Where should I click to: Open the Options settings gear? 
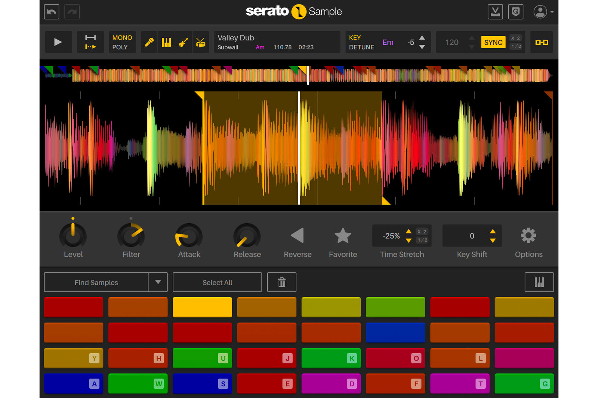coord(528,235)
